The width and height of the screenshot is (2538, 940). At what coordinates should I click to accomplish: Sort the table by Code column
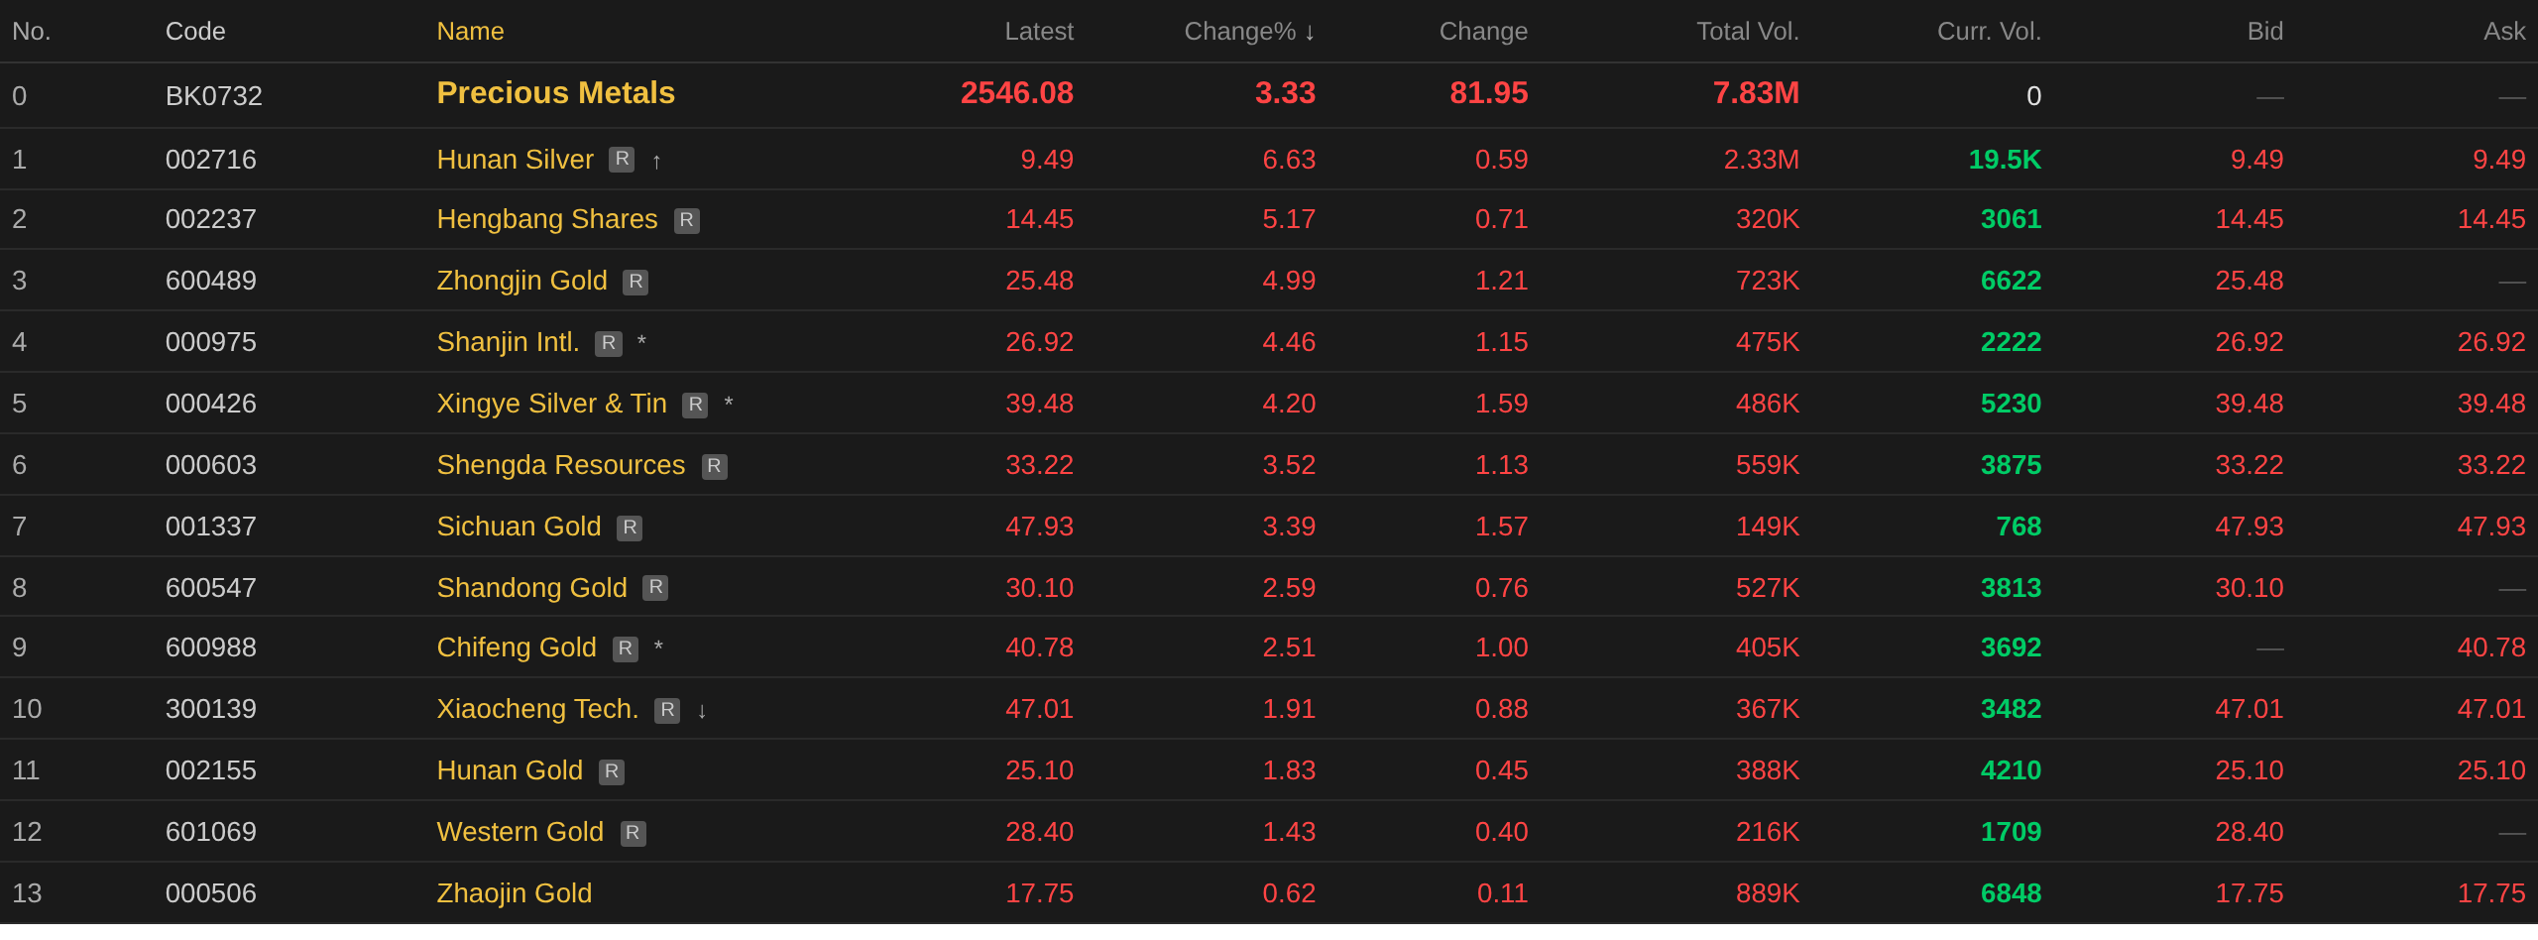[195, 32]
